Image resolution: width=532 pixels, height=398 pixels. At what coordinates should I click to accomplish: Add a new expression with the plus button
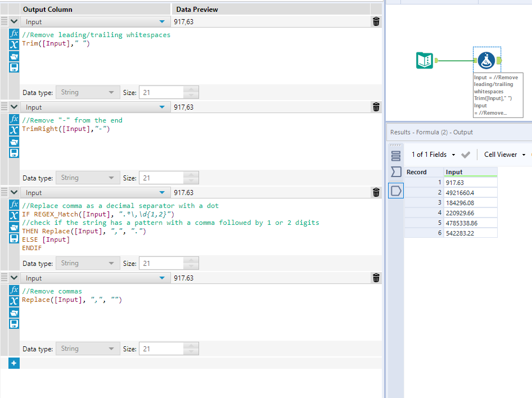point(13,363)
